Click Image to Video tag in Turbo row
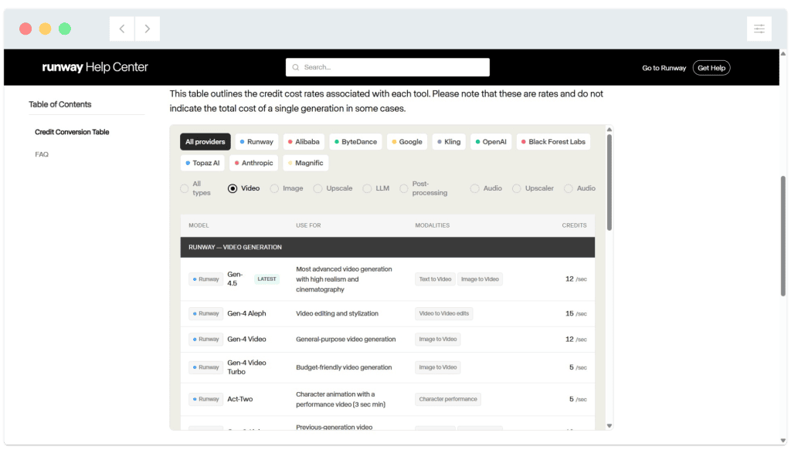791x453 pixels. 438,367
